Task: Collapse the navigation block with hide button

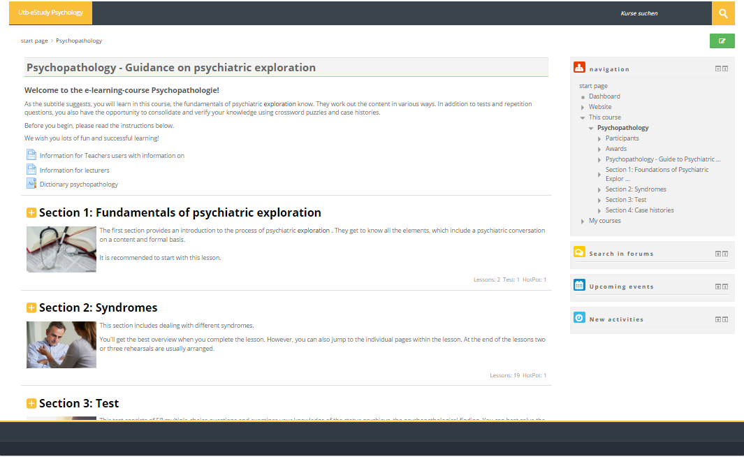Action: coord(717,68)
